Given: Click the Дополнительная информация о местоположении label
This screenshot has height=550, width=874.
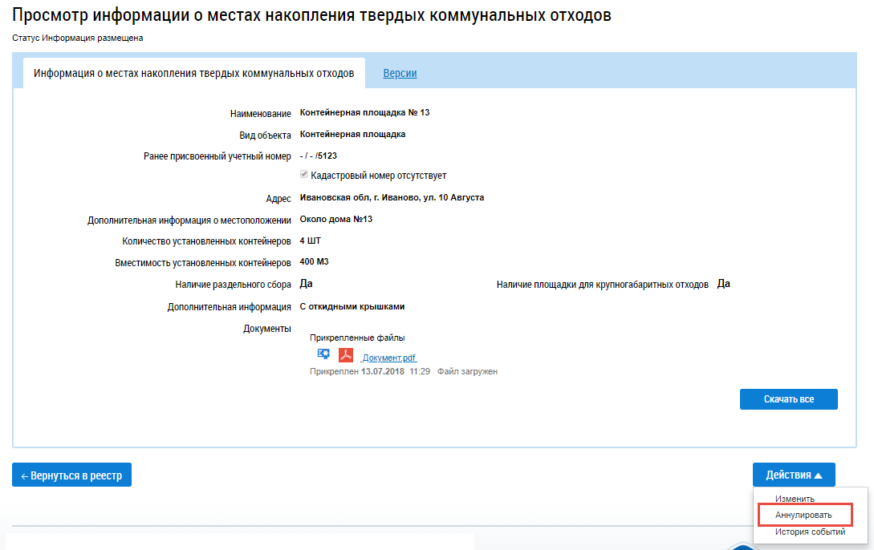Looking at the screenshot, I should (189, 220).
